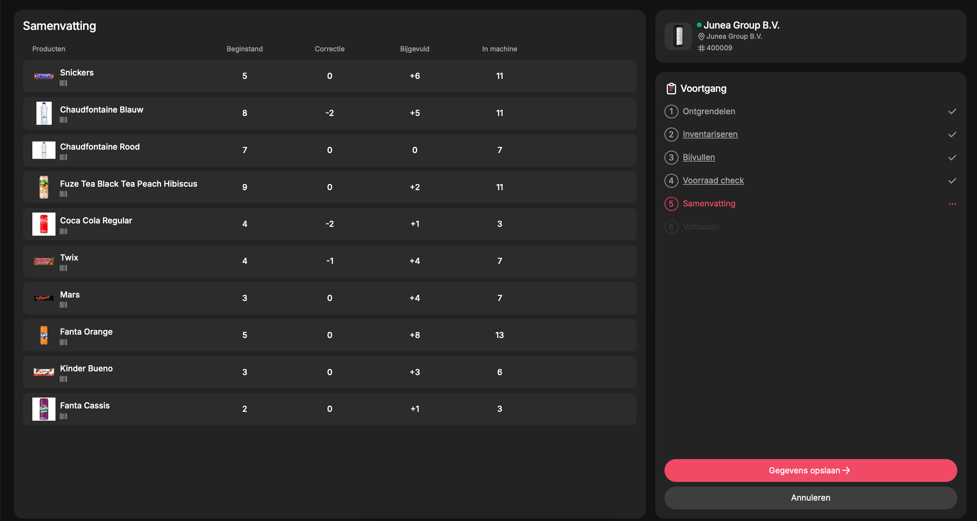977x521 pixels.
Task: Click barcode icon under Chaudfontaine Blauw
Action: [x=63, y=120]
